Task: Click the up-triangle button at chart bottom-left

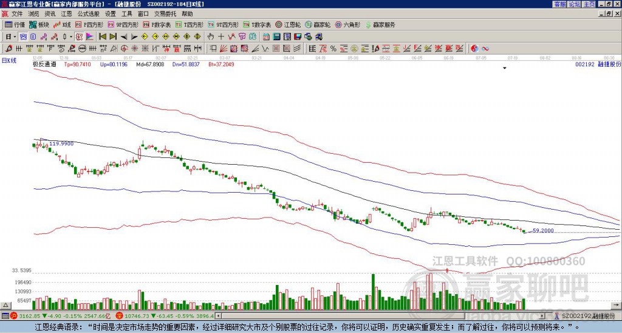Action: tap(5, 305)
